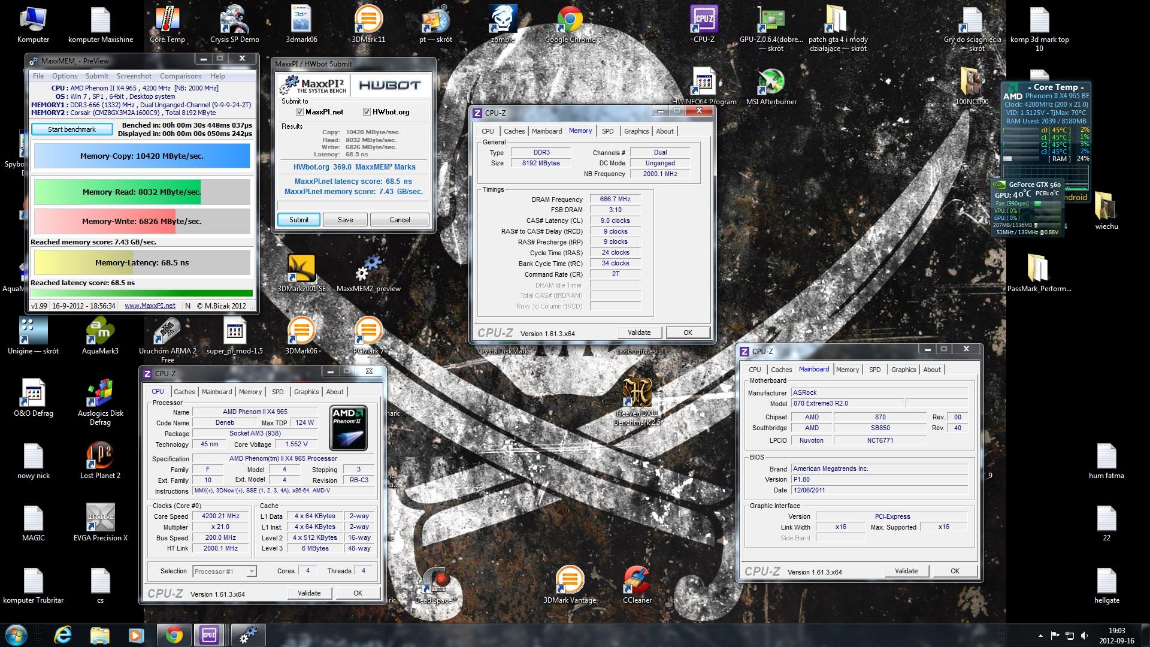
Task: Open the Lost Planet 2 shortcut
Action: [x=100, y=461]
